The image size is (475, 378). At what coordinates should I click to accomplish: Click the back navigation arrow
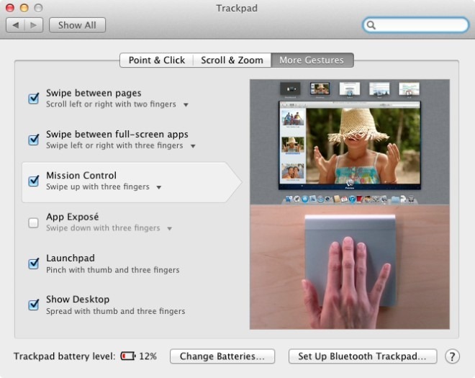point(15,25)
